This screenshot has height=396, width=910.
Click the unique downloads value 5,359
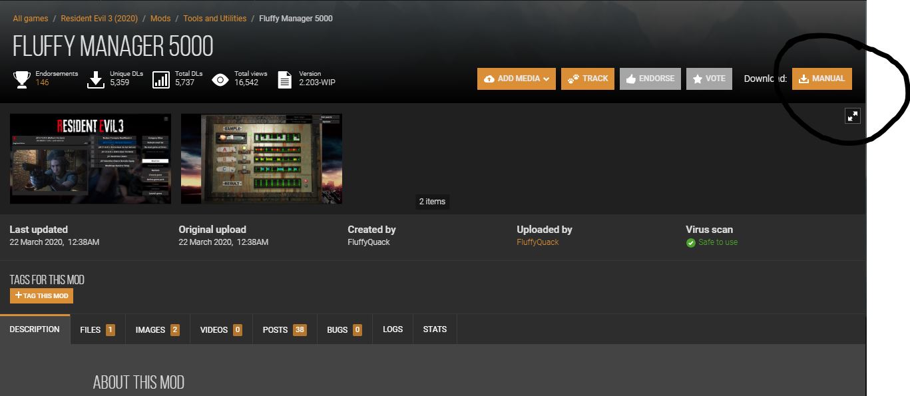[x=120, y=83]
